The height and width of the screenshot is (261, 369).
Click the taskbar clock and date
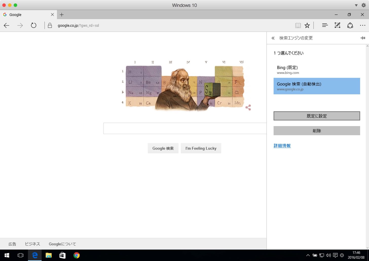(356, 255)
